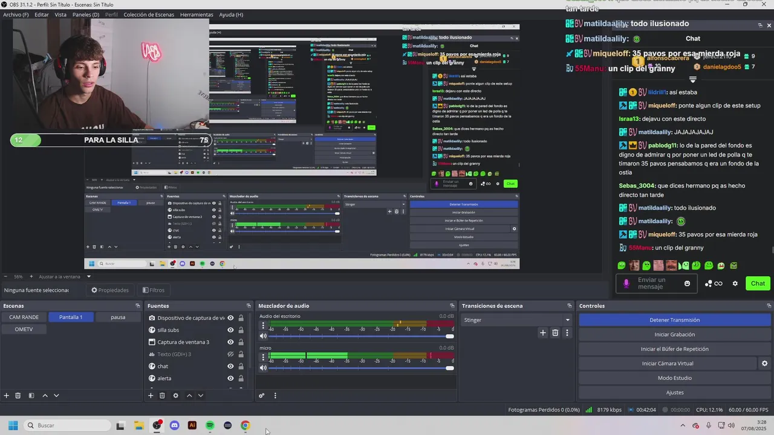Open Vista menu
The width and height of the screenshot is (774, 435).
pyautogui.click(x=60, y=14)
